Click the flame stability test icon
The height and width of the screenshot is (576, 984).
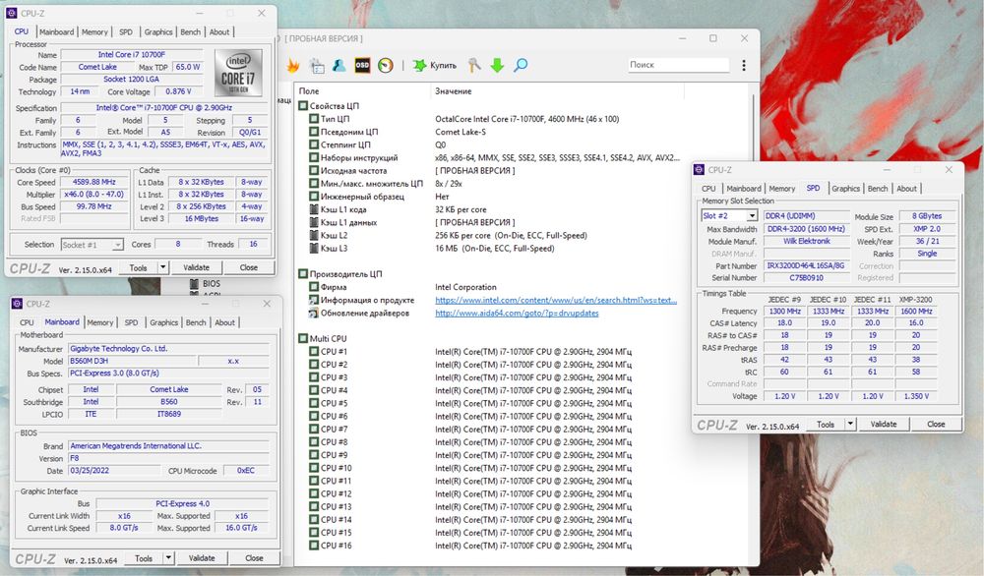point(293,65)
